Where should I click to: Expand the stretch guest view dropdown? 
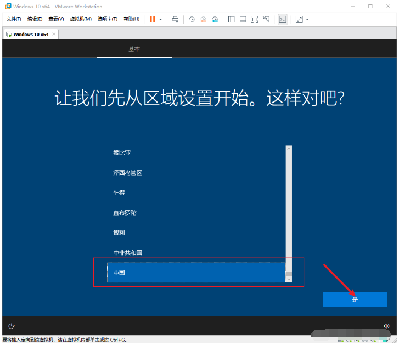coord(307,19)
